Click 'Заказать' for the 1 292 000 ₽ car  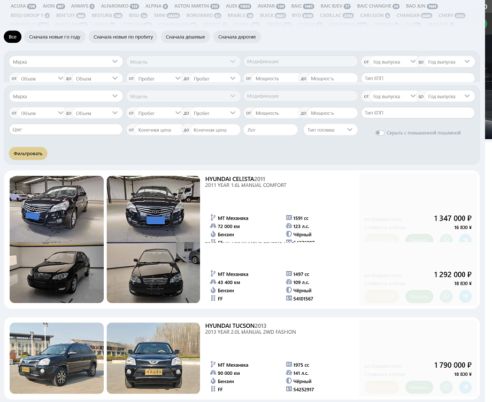point(419,296)
